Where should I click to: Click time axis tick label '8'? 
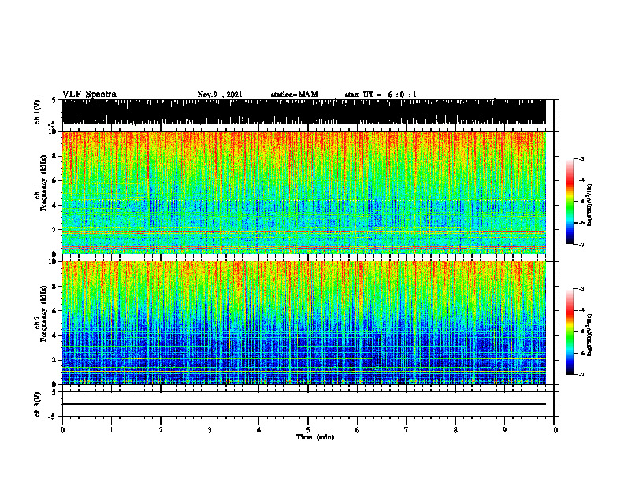[x=455, y=430]
